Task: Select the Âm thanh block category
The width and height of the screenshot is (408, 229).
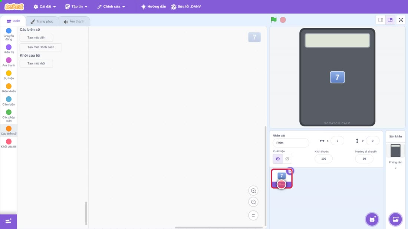Action: coord(9,62)
